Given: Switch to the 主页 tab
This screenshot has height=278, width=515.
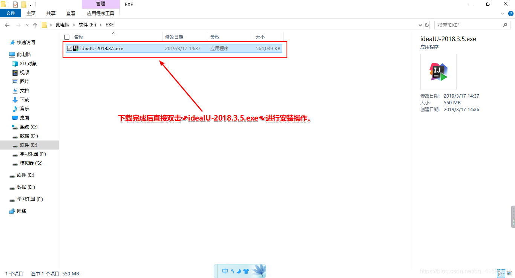Looking at the screenshot, I should click(31, 13).
